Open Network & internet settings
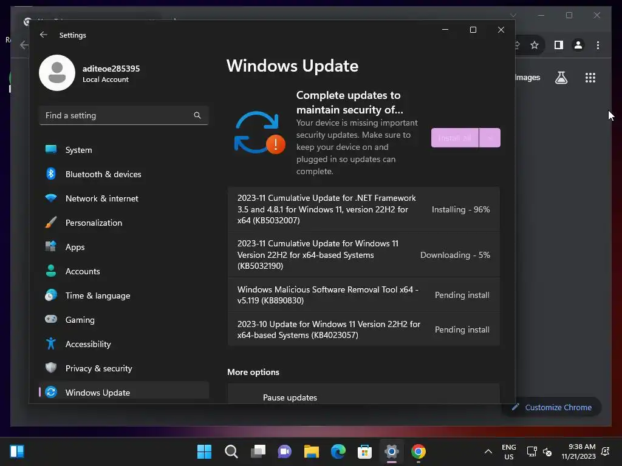The width and height of the screenshot is (622, 466). (x=124, y=198)
